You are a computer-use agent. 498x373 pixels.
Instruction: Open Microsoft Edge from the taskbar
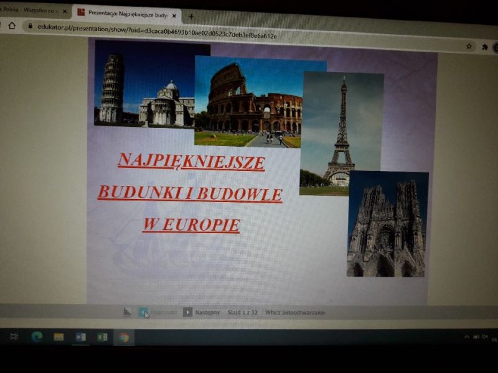(37, 336)
